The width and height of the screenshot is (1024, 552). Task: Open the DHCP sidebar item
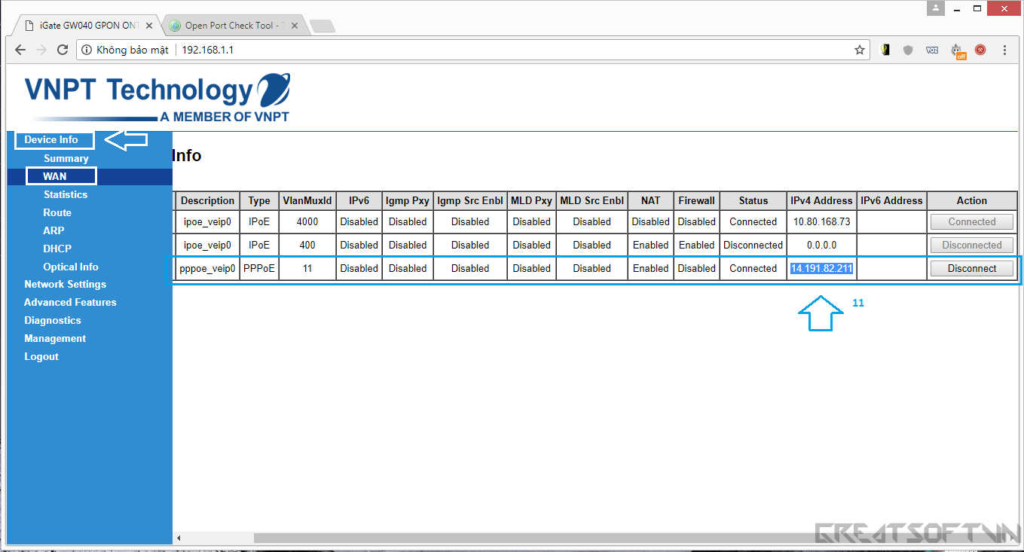click(57, 249)
